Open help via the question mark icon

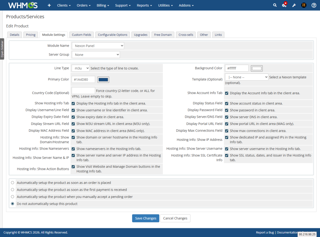pyautogui.click(x=313, y=5)
